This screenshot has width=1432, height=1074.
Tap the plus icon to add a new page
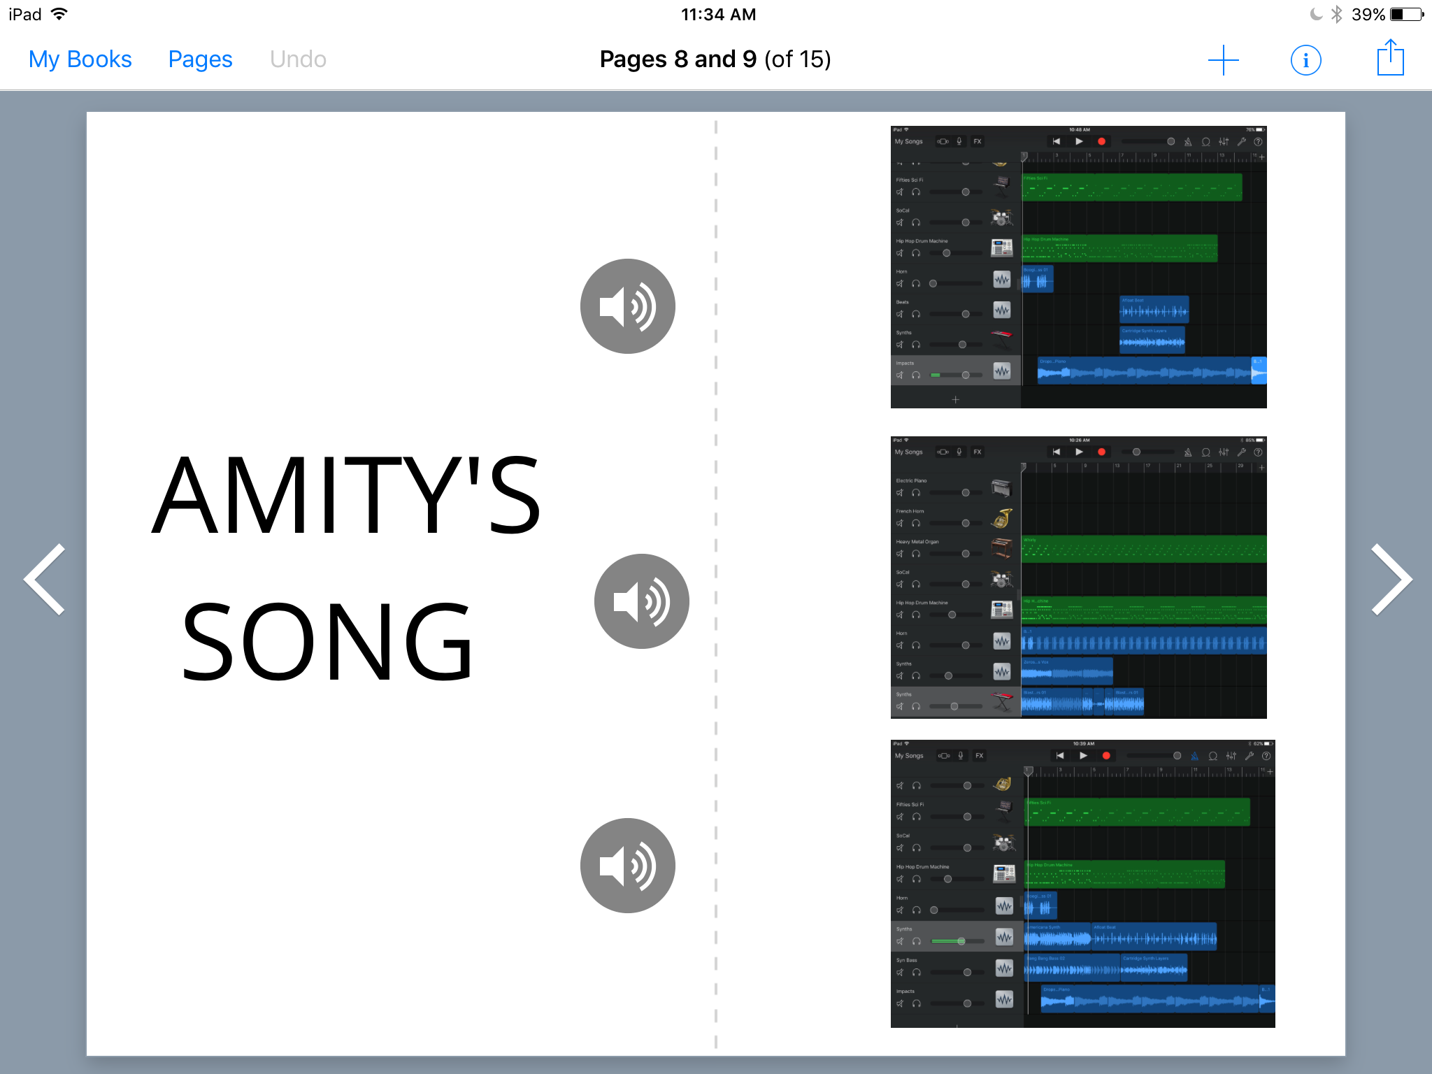pyautogui.click(x=1223, y=59)
